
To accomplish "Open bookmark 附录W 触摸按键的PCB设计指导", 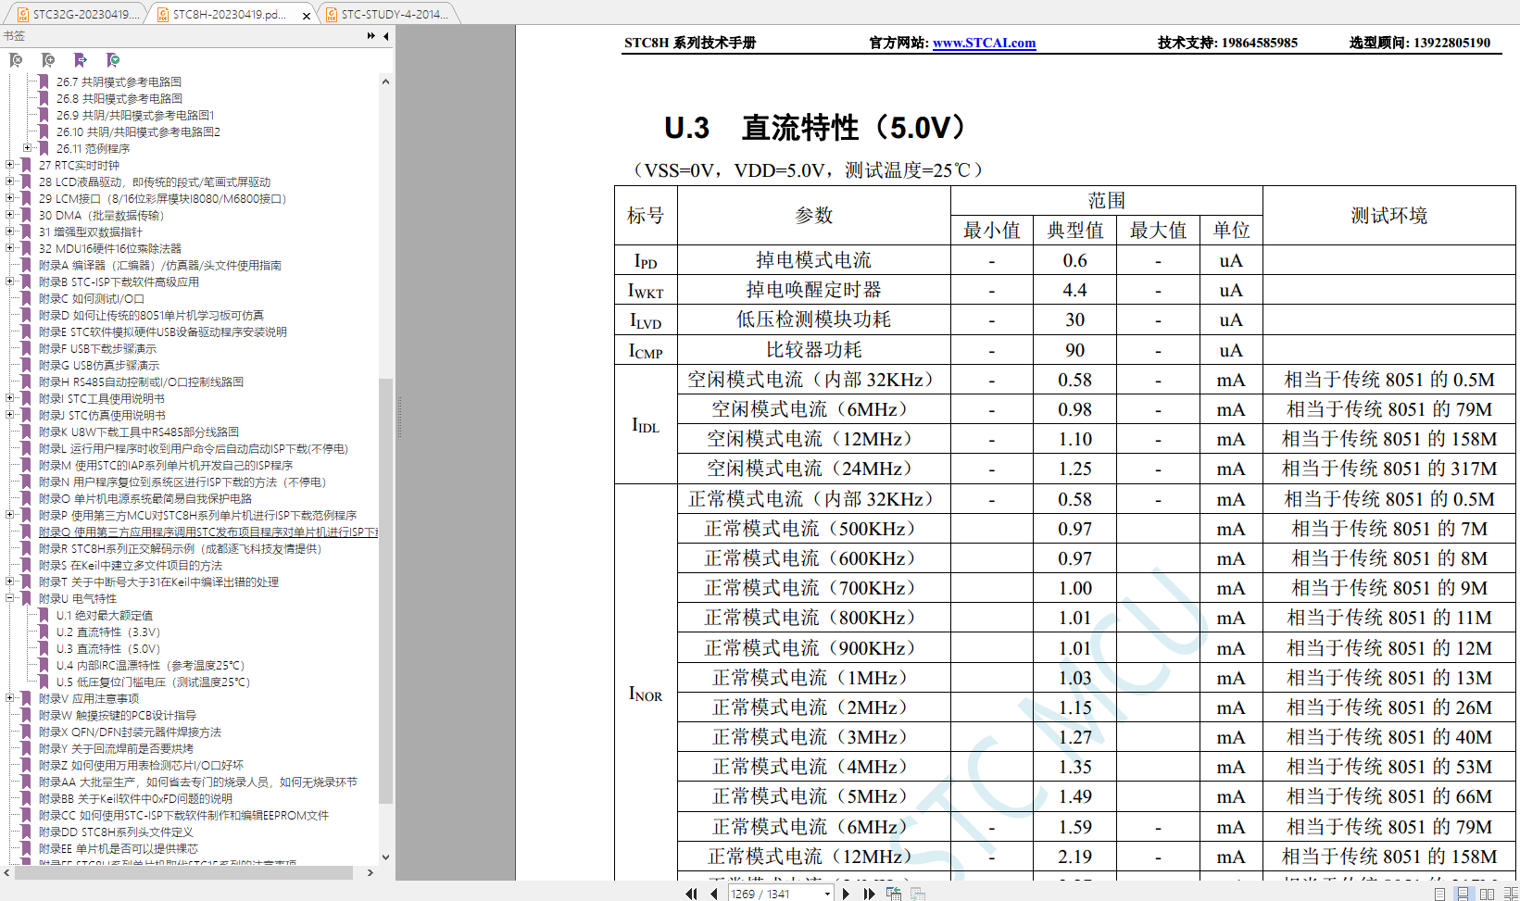I will [x=118, y=715].
